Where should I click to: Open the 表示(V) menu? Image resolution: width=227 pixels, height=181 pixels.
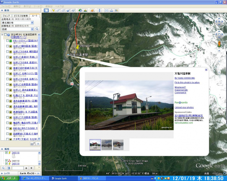(27, 6)
